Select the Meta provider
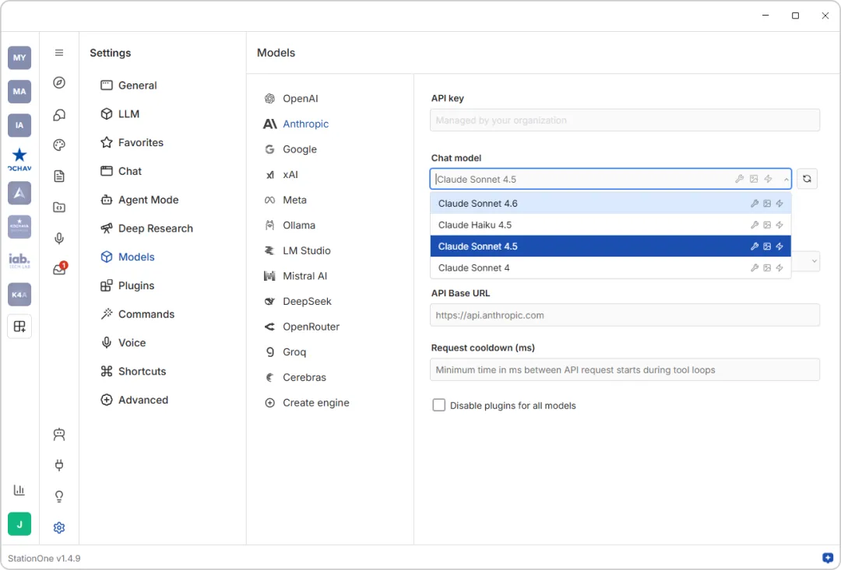841x570 pixels. click(x=285, y=200)
